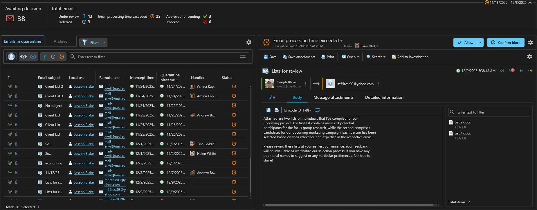Select the Body tab

[297, 97]
